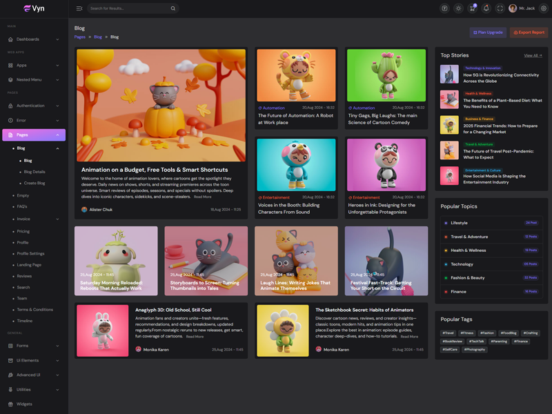Open the notifications bell
Viewport: 552px width, 414px height.
486,8
